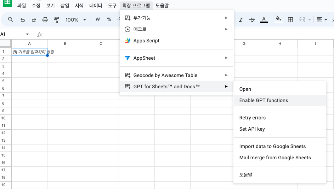Click the Apps Script colorful icon
334x189 pixels.
click(128, 41)
